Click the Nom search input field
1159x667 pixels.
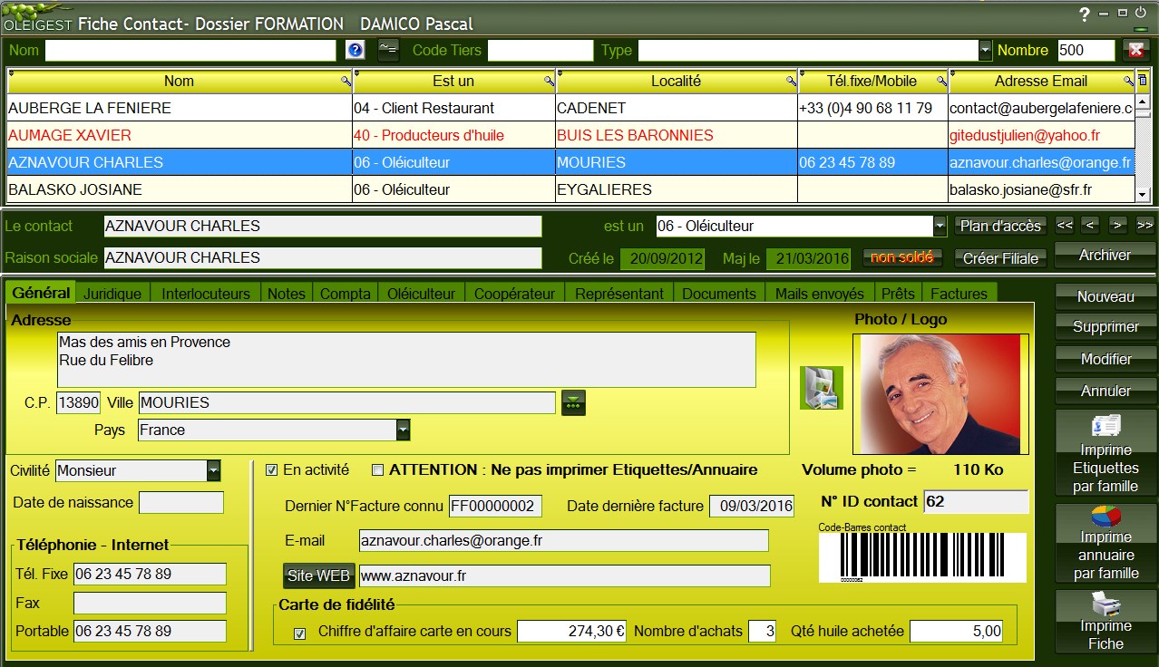tap(190, 51)
